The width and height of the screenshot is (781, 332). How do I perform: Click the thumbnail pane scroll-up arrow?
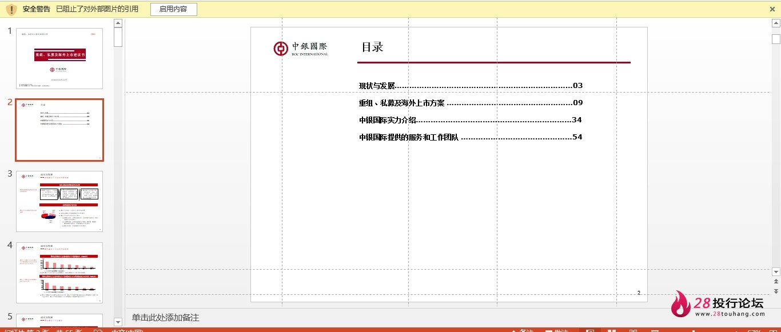pos(118,23)
